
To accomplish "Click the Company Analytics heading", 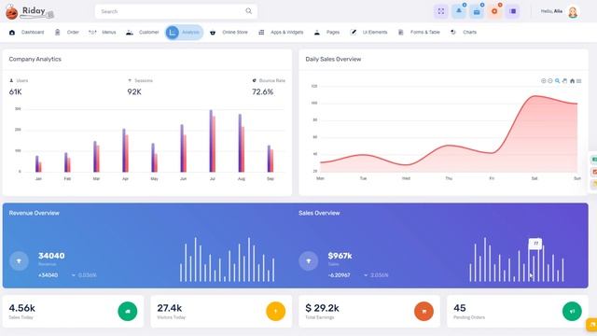I will (35, 59).
